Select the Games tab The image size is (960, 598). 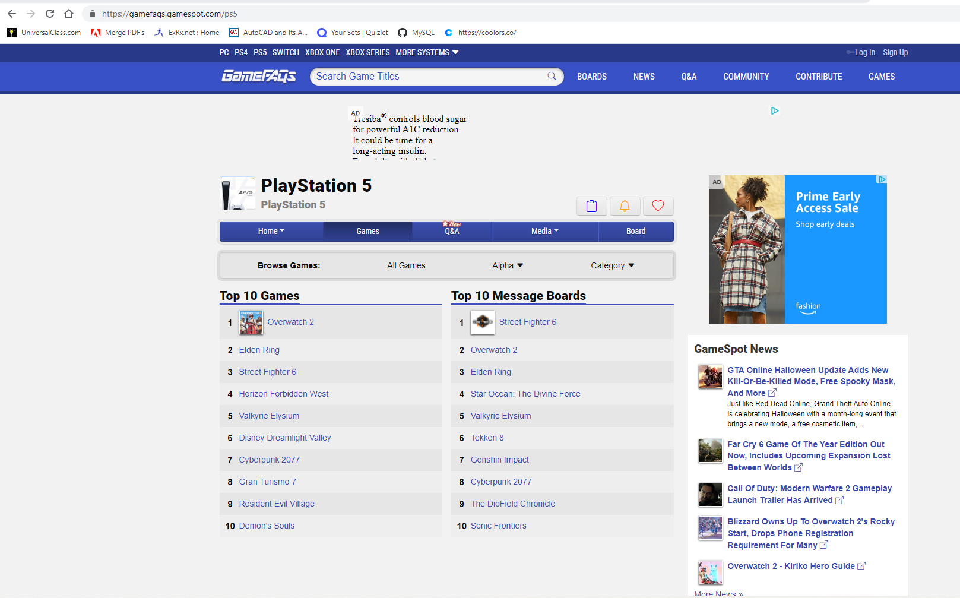(368, 231)
